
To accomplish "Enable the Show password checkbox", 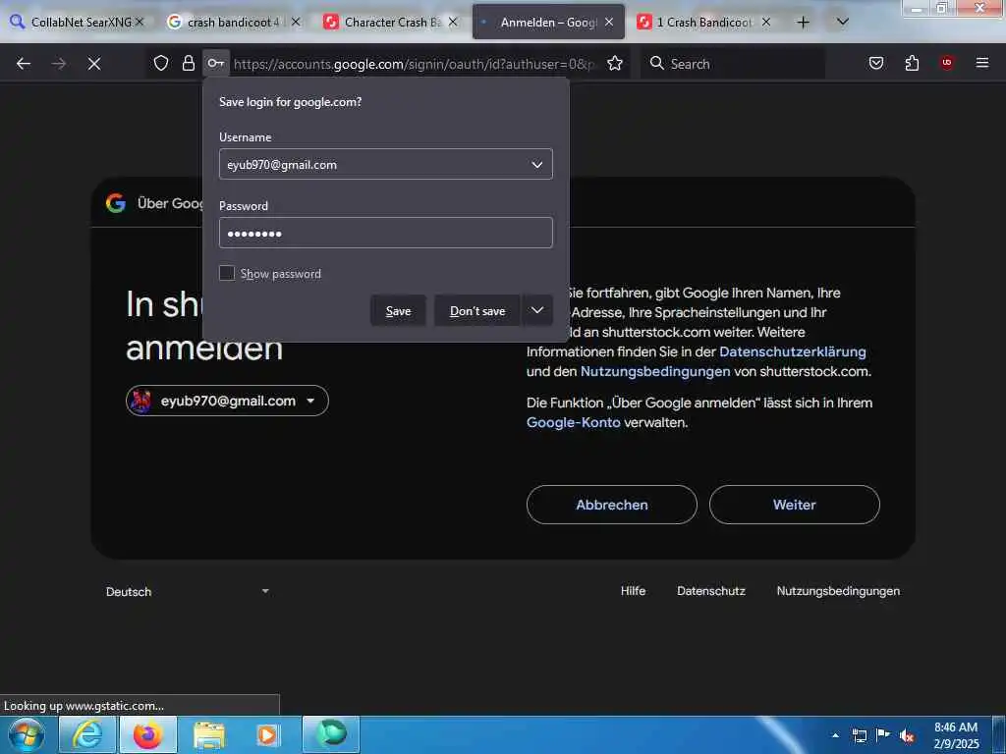I will pyautogui.click(x=227, y=273).
